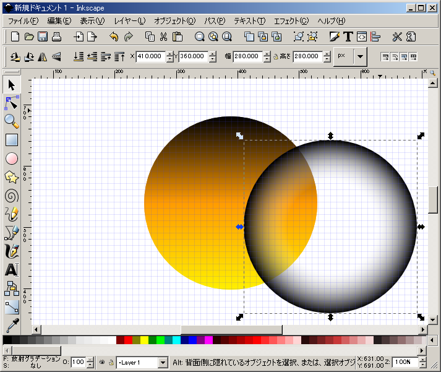Viewport: 441px width, 372px height.
Task: Open a file with folder icon
Action: [29, 37]
